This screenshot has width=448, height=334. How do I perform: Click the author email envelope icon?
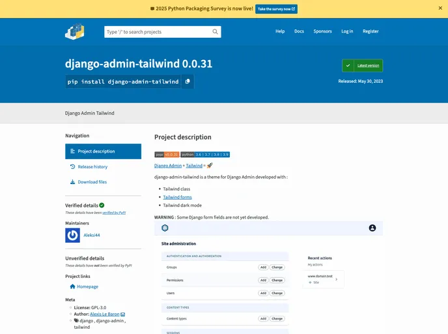[x=123, y=314]
